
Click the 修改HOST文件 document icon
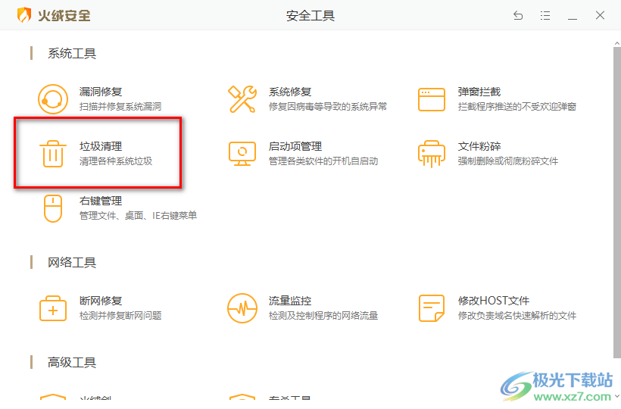click(432, 308)
